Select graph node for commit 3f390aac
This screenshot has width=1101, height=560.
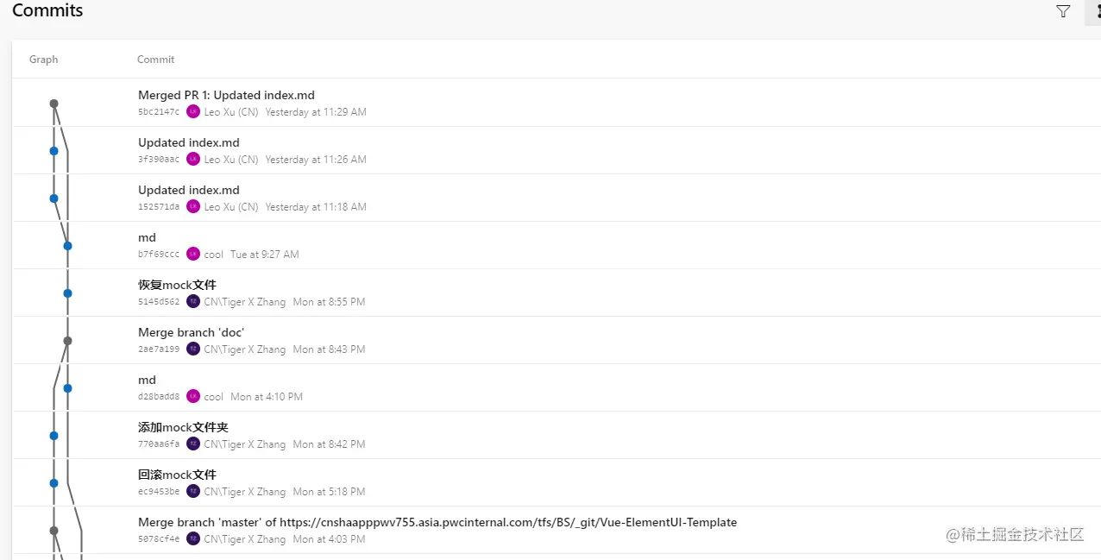pyautogui.click(x=53, y=151)
